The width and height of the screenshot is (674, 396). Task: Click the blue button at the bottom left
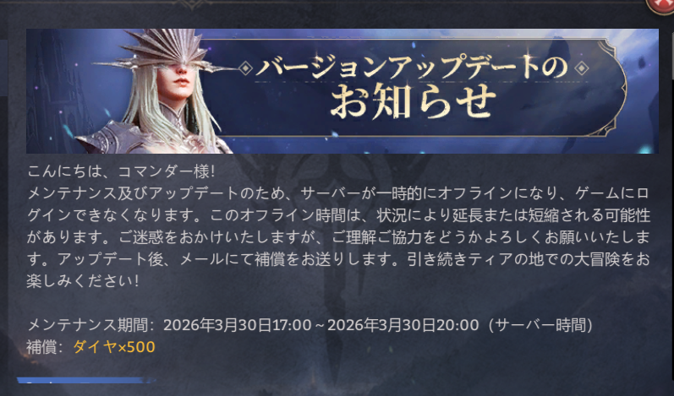[86, 381]
